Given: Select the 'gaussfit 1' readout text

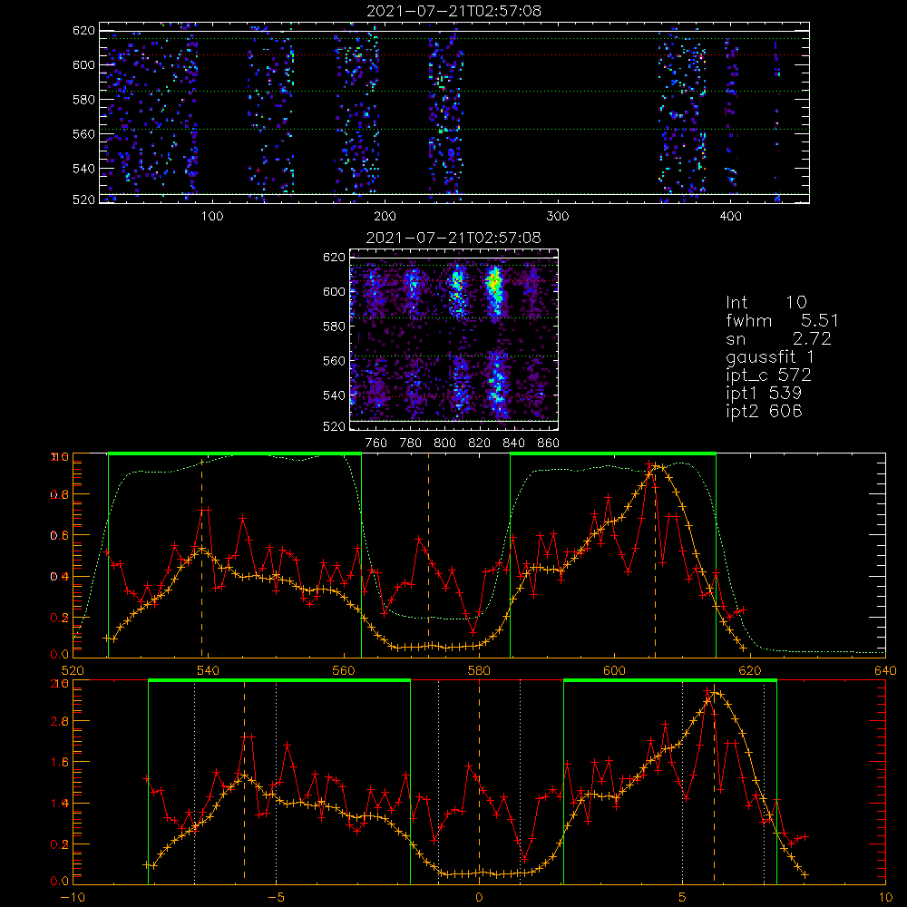Looking at the screenshot, I should [770, 356].
